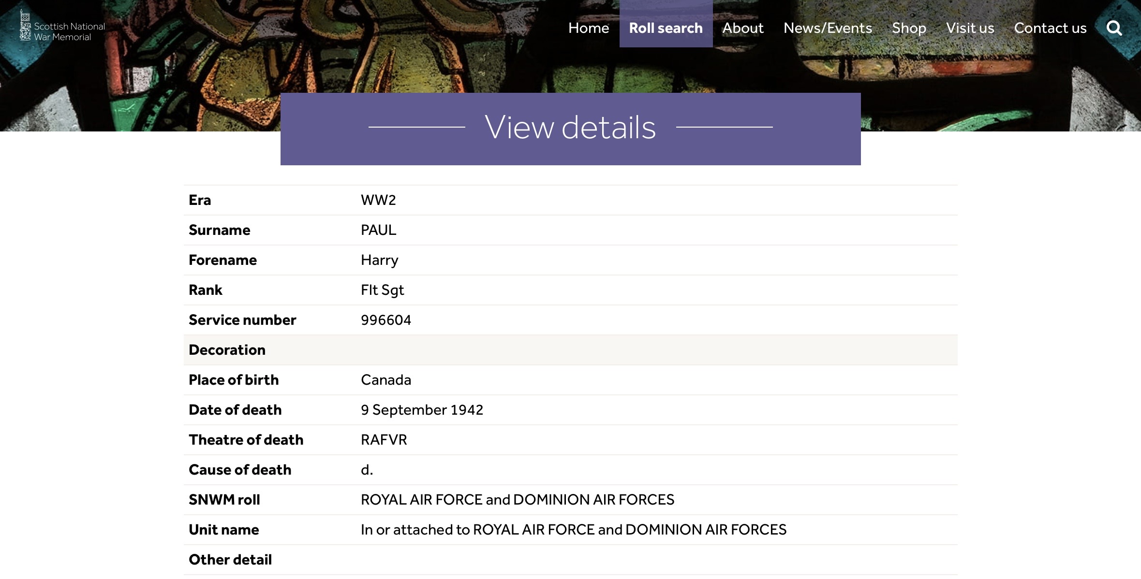Click the forename value Harry

379,260
